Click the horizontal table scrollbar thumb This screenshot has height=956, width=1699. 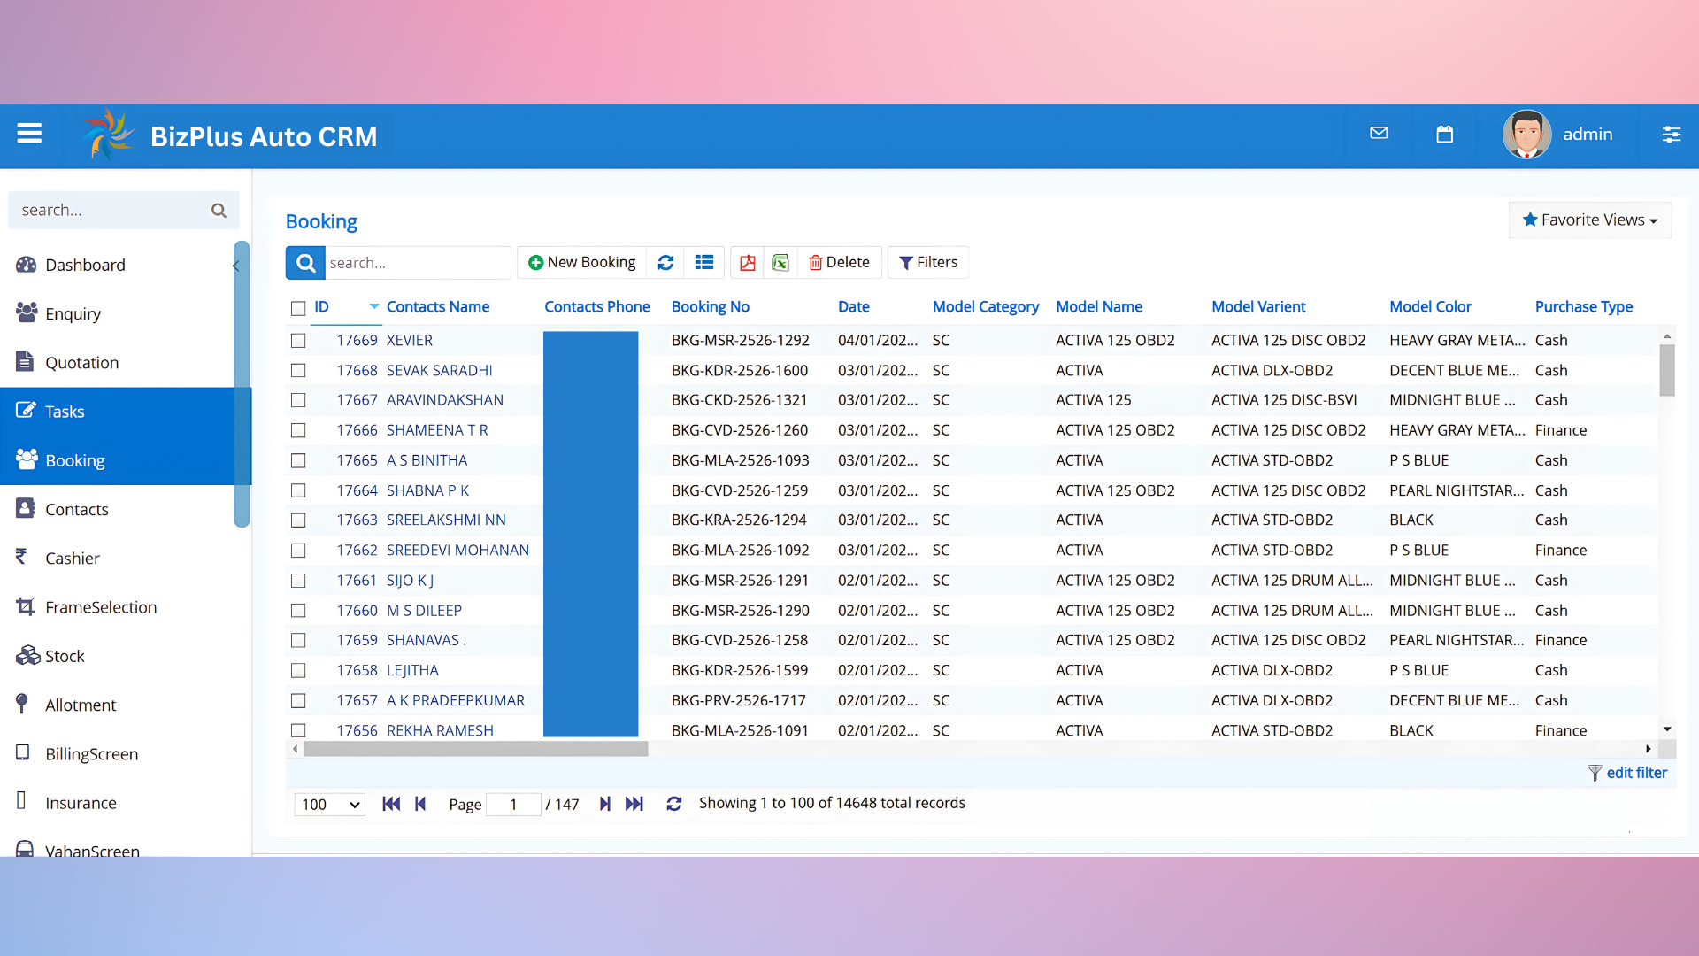coord(476,749)
